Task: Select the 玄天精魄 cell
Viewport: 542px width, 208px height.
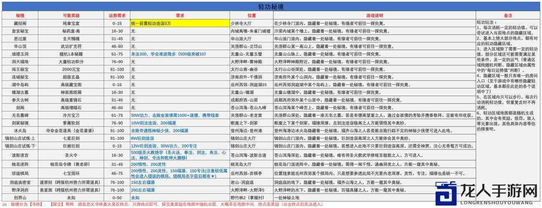Action: click(x=71, y=38)
